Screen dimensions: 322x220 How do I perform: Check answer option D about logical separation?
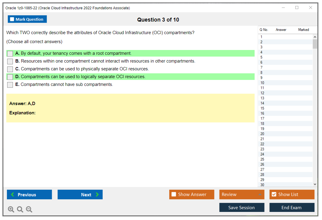[x=10, y=77]
